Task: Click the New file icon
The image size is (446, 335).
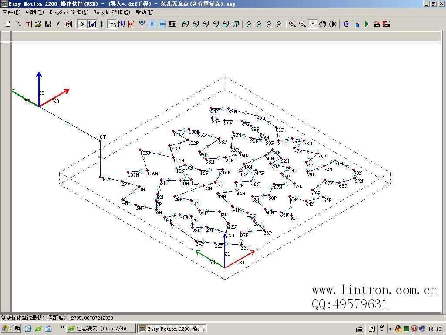Action: 8,24
